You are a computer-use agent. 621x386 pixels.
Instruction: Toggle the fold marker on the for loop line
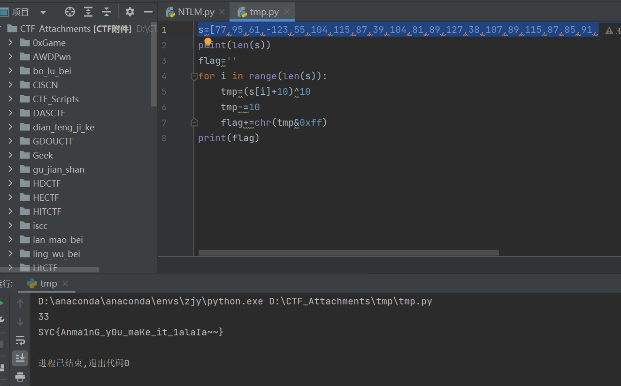pos(194,76)
